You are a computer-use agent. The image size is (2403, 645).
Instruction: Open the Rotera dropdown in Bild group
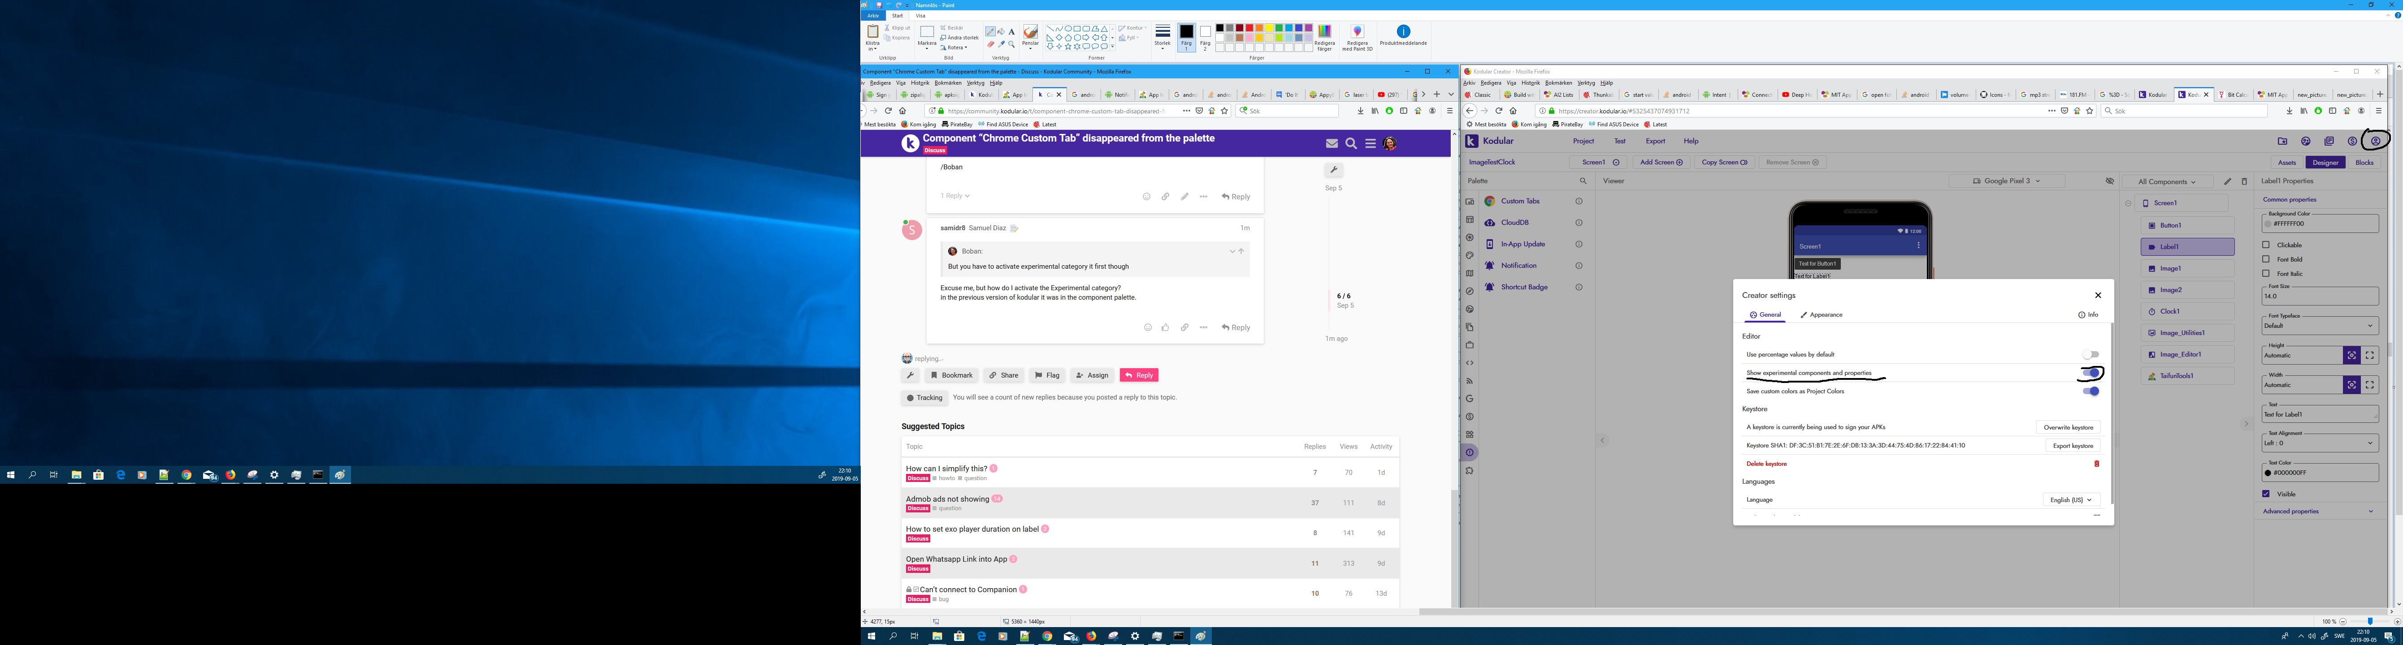click(954, 47)
